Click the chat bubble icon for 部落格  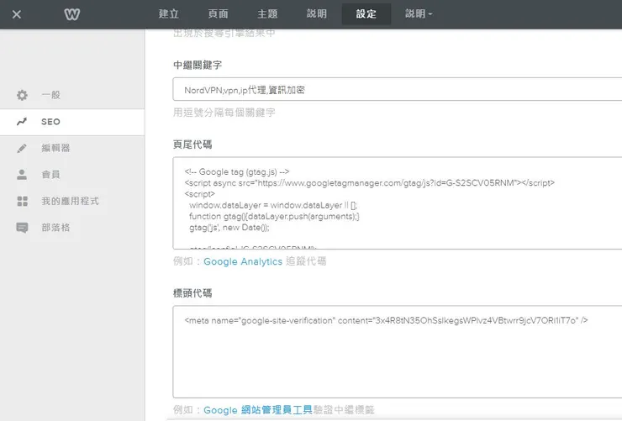(22, 228)
